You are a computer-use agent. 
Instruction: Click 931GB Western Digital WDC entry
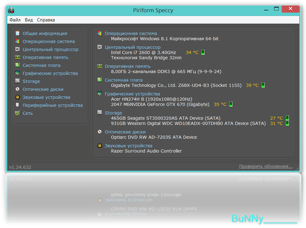tap(188, 123)
